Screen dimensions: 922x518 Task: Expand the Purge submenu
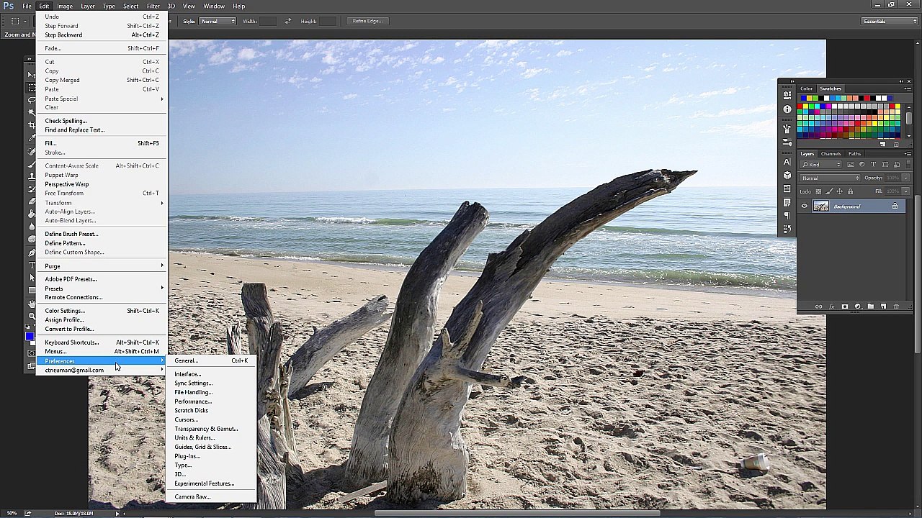click(102, 266)
